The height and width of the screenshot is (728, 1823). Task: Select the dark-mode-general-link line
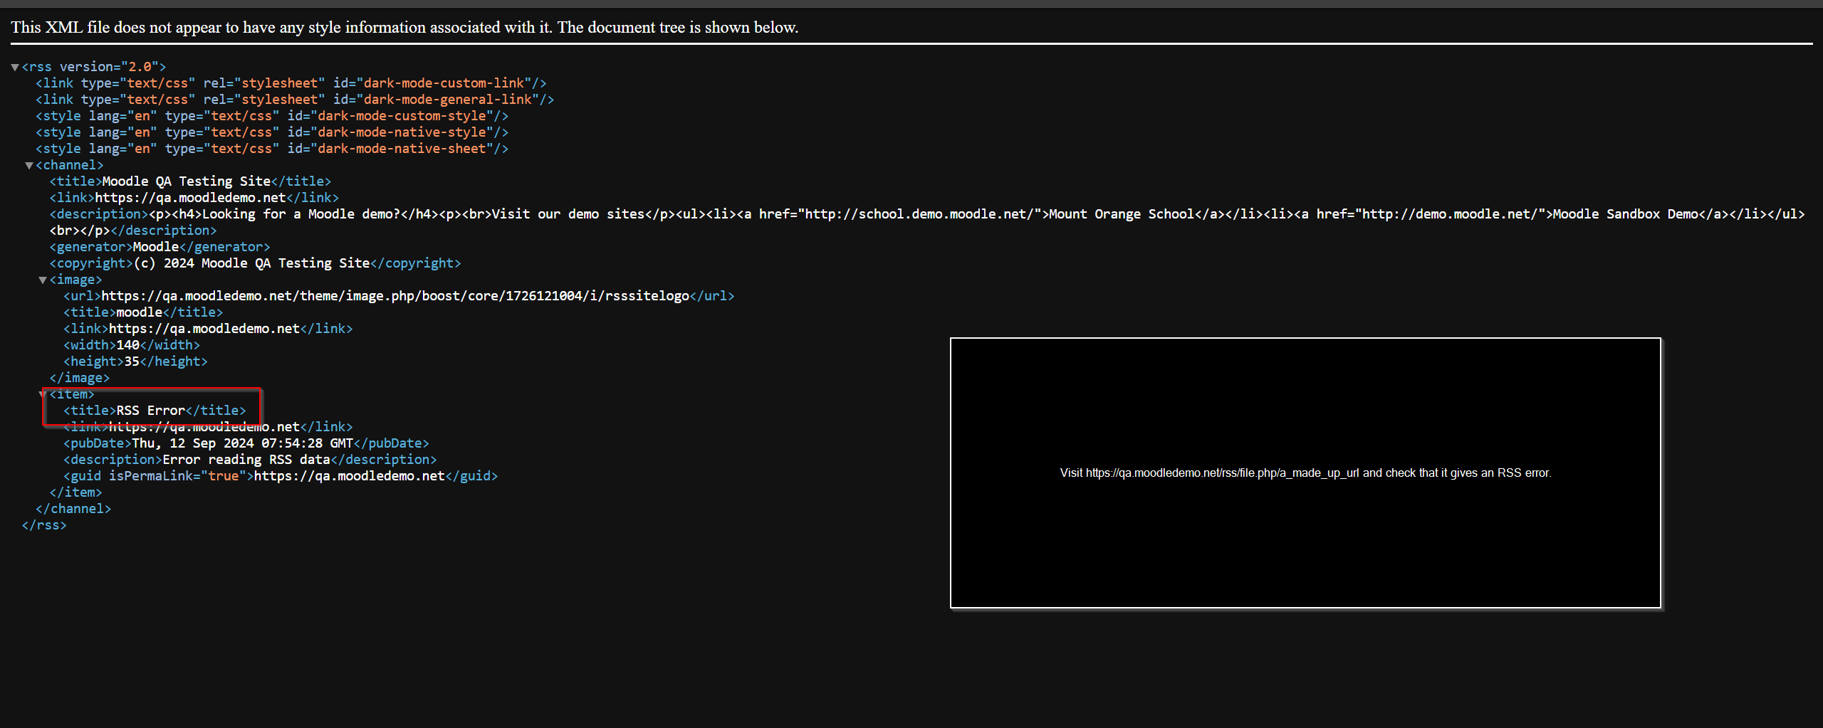(x=295, y=100)
